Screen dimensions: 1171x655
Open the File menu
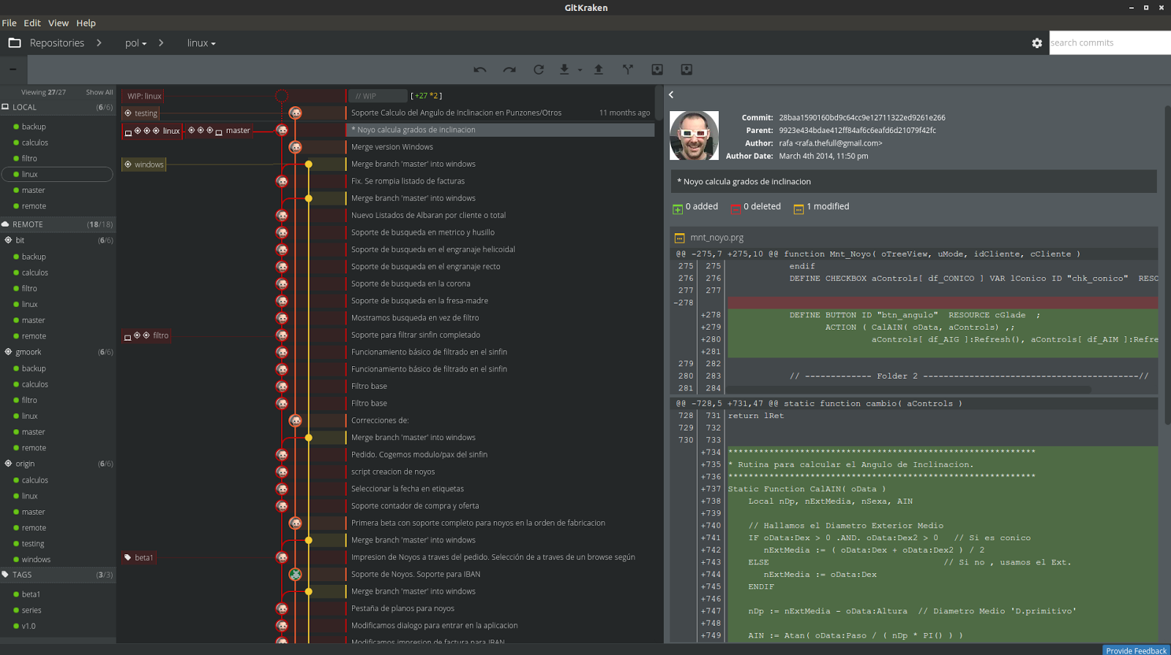tap(10, 23)
